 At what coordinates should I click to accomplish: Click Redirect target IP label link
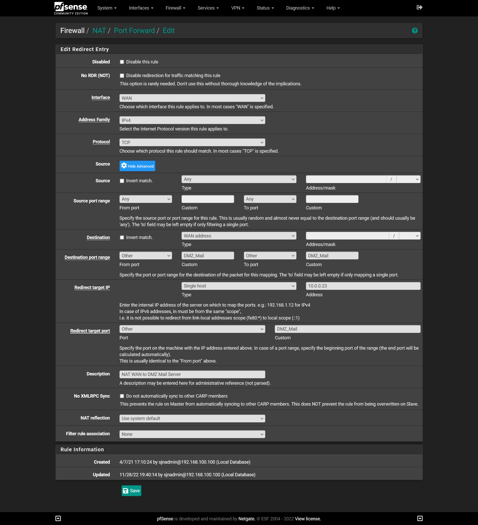coord(92,288)
